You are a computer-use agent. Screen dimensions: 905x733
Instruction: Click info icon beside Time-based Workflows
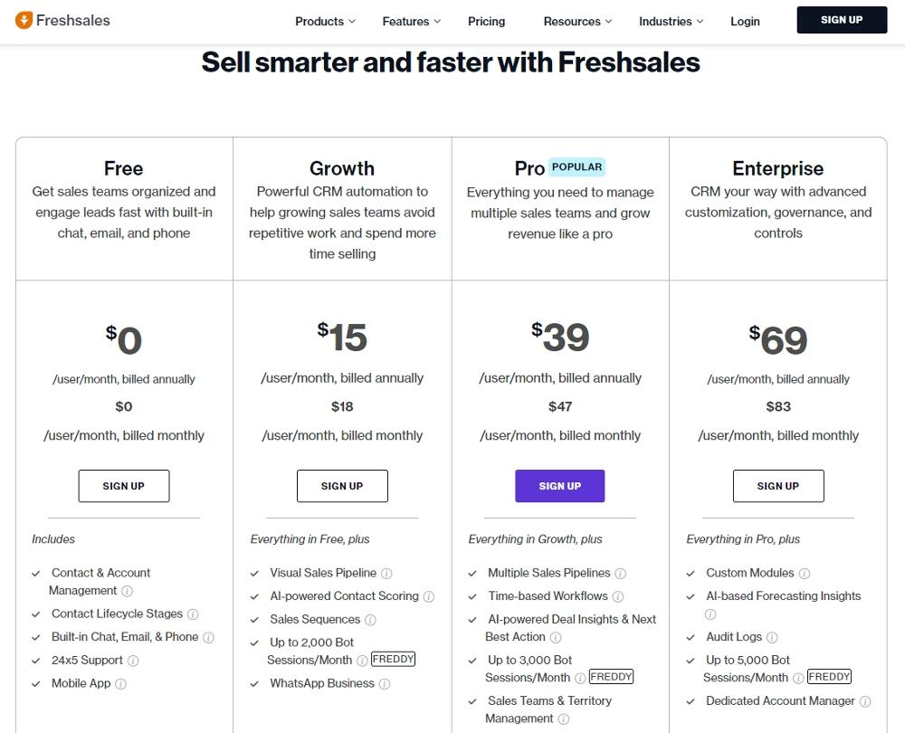click(618, 596)
